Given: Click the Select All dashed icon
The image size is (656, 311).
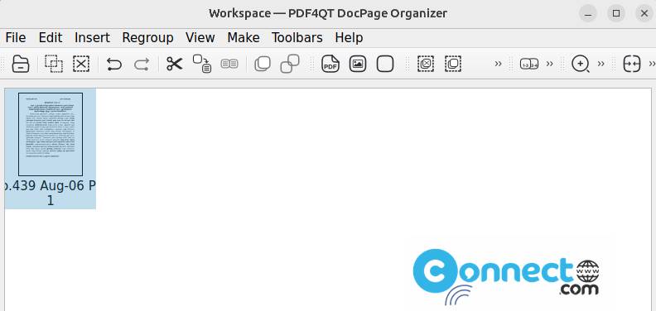Looking at the screenshot, I should point(453,64).
